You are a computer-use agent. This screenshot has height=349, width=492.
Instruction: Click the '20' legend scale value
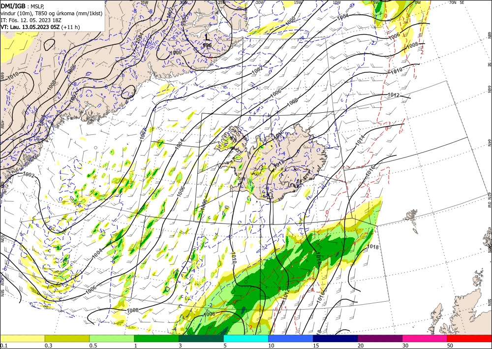click(x=361, y=346)
